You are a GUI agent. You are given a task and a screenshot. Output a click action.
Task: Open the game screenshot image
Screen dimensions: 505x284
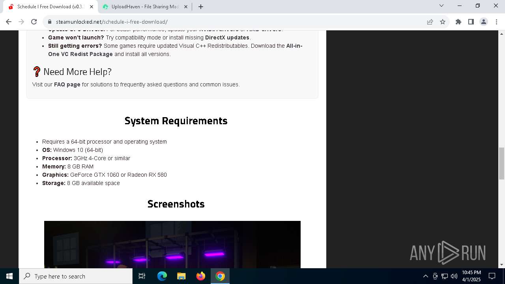(172, 245)
